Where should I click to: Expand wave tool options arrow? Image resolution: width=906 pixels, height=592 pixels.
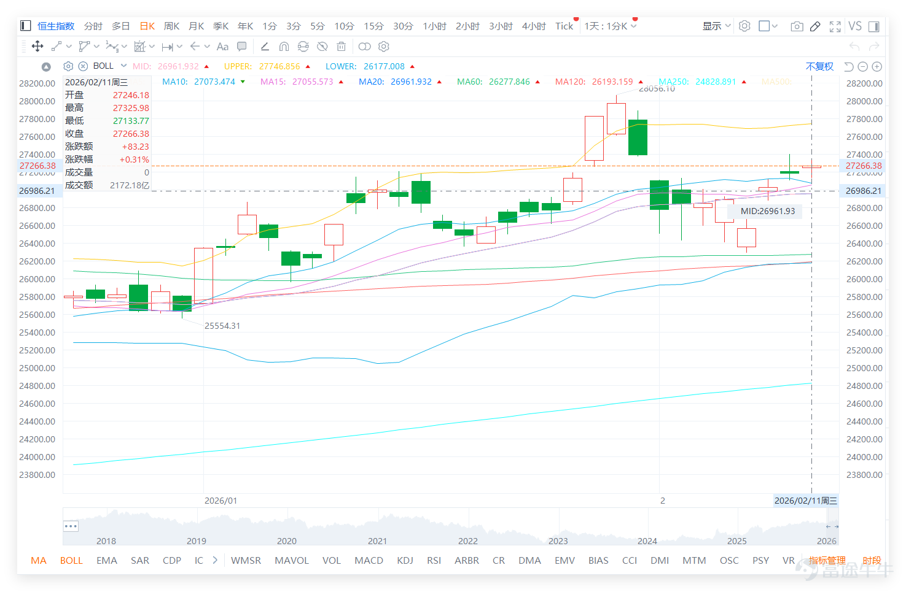(x=124, y=47)
